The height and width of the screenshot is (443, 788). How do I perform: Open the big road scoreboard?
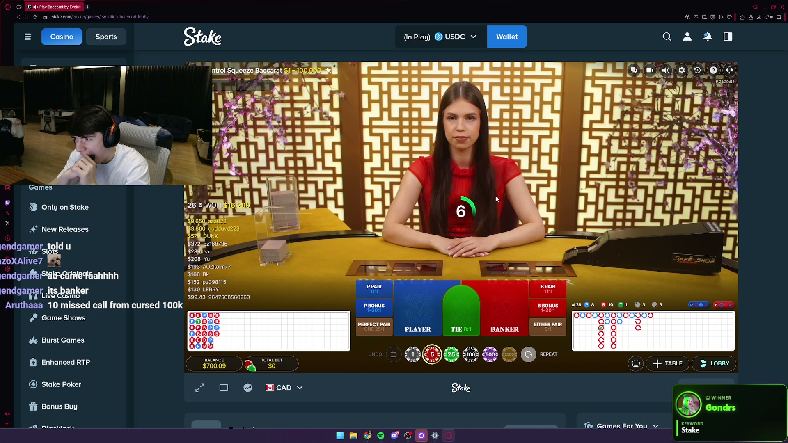[x=653, y=331]
